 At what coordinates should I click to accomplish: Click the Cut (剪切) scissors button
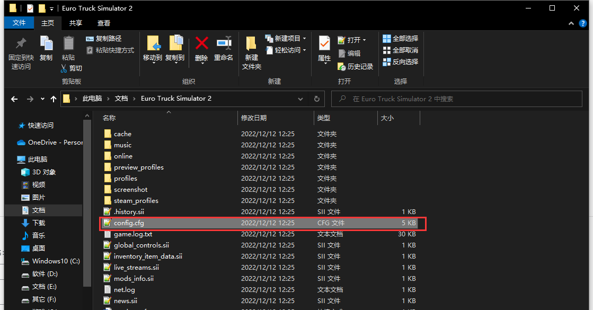tap(71, 68)
